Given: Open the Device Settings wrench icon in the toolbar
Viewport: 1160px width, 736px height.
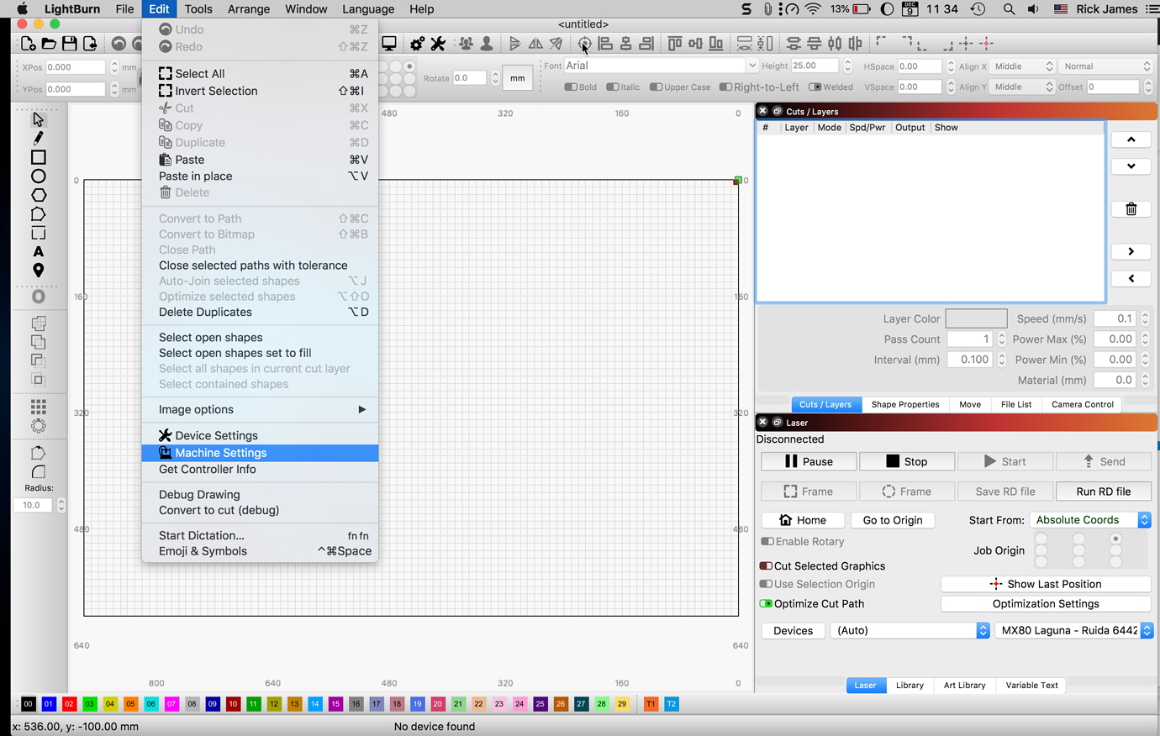Looking at the screenshot, I should (438, 44).
